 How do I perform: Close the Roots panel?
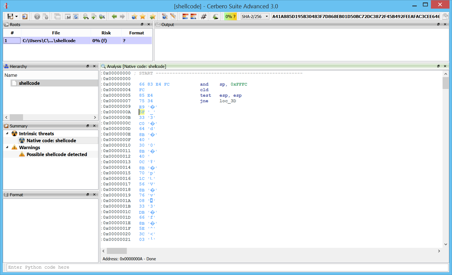point(149,24)
